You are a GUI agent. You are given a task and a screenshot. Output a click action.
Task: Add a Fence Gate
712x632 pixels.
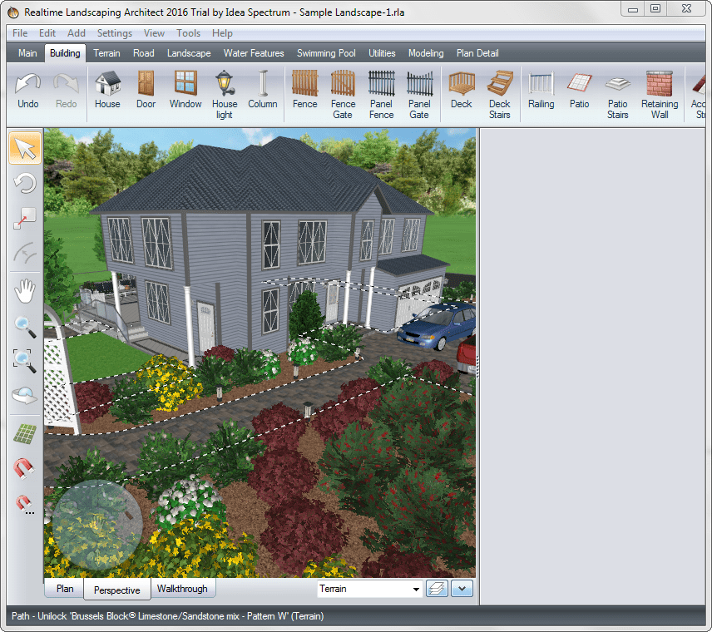(343, 95)
